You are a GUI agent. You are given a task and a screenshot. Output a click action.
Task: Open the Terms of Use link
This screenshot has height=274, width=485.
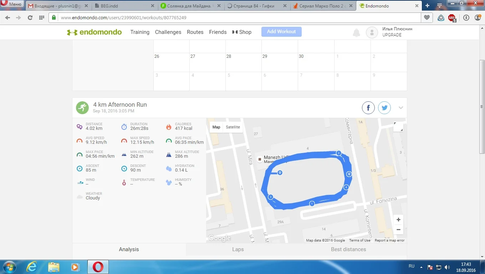[x=360, y=240]
